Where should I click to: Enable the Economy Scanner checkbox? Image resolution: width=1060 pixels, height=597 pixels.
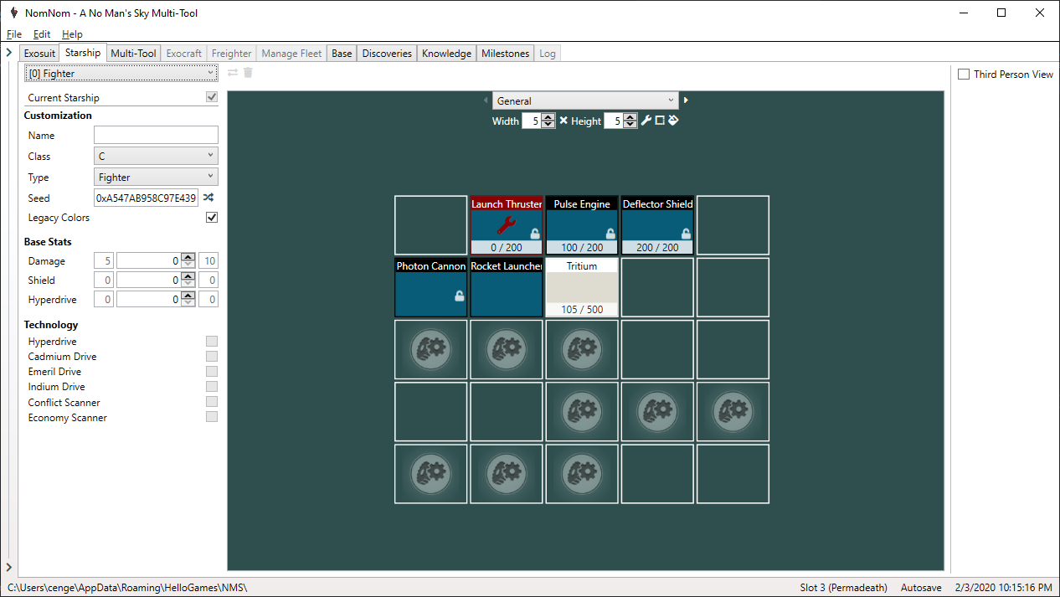(x=212, y=417)
